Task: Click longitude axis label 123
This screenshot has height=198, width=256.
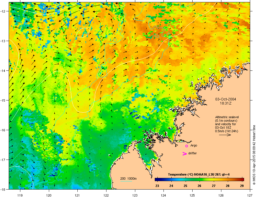Action: pos(135,195)
